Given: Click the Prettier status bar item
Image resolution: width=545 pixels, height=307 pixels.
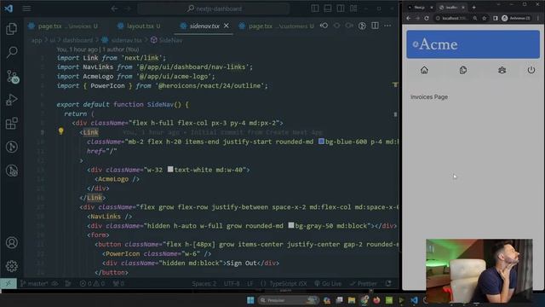Looking at the screenshot, I should coord(364,283).
